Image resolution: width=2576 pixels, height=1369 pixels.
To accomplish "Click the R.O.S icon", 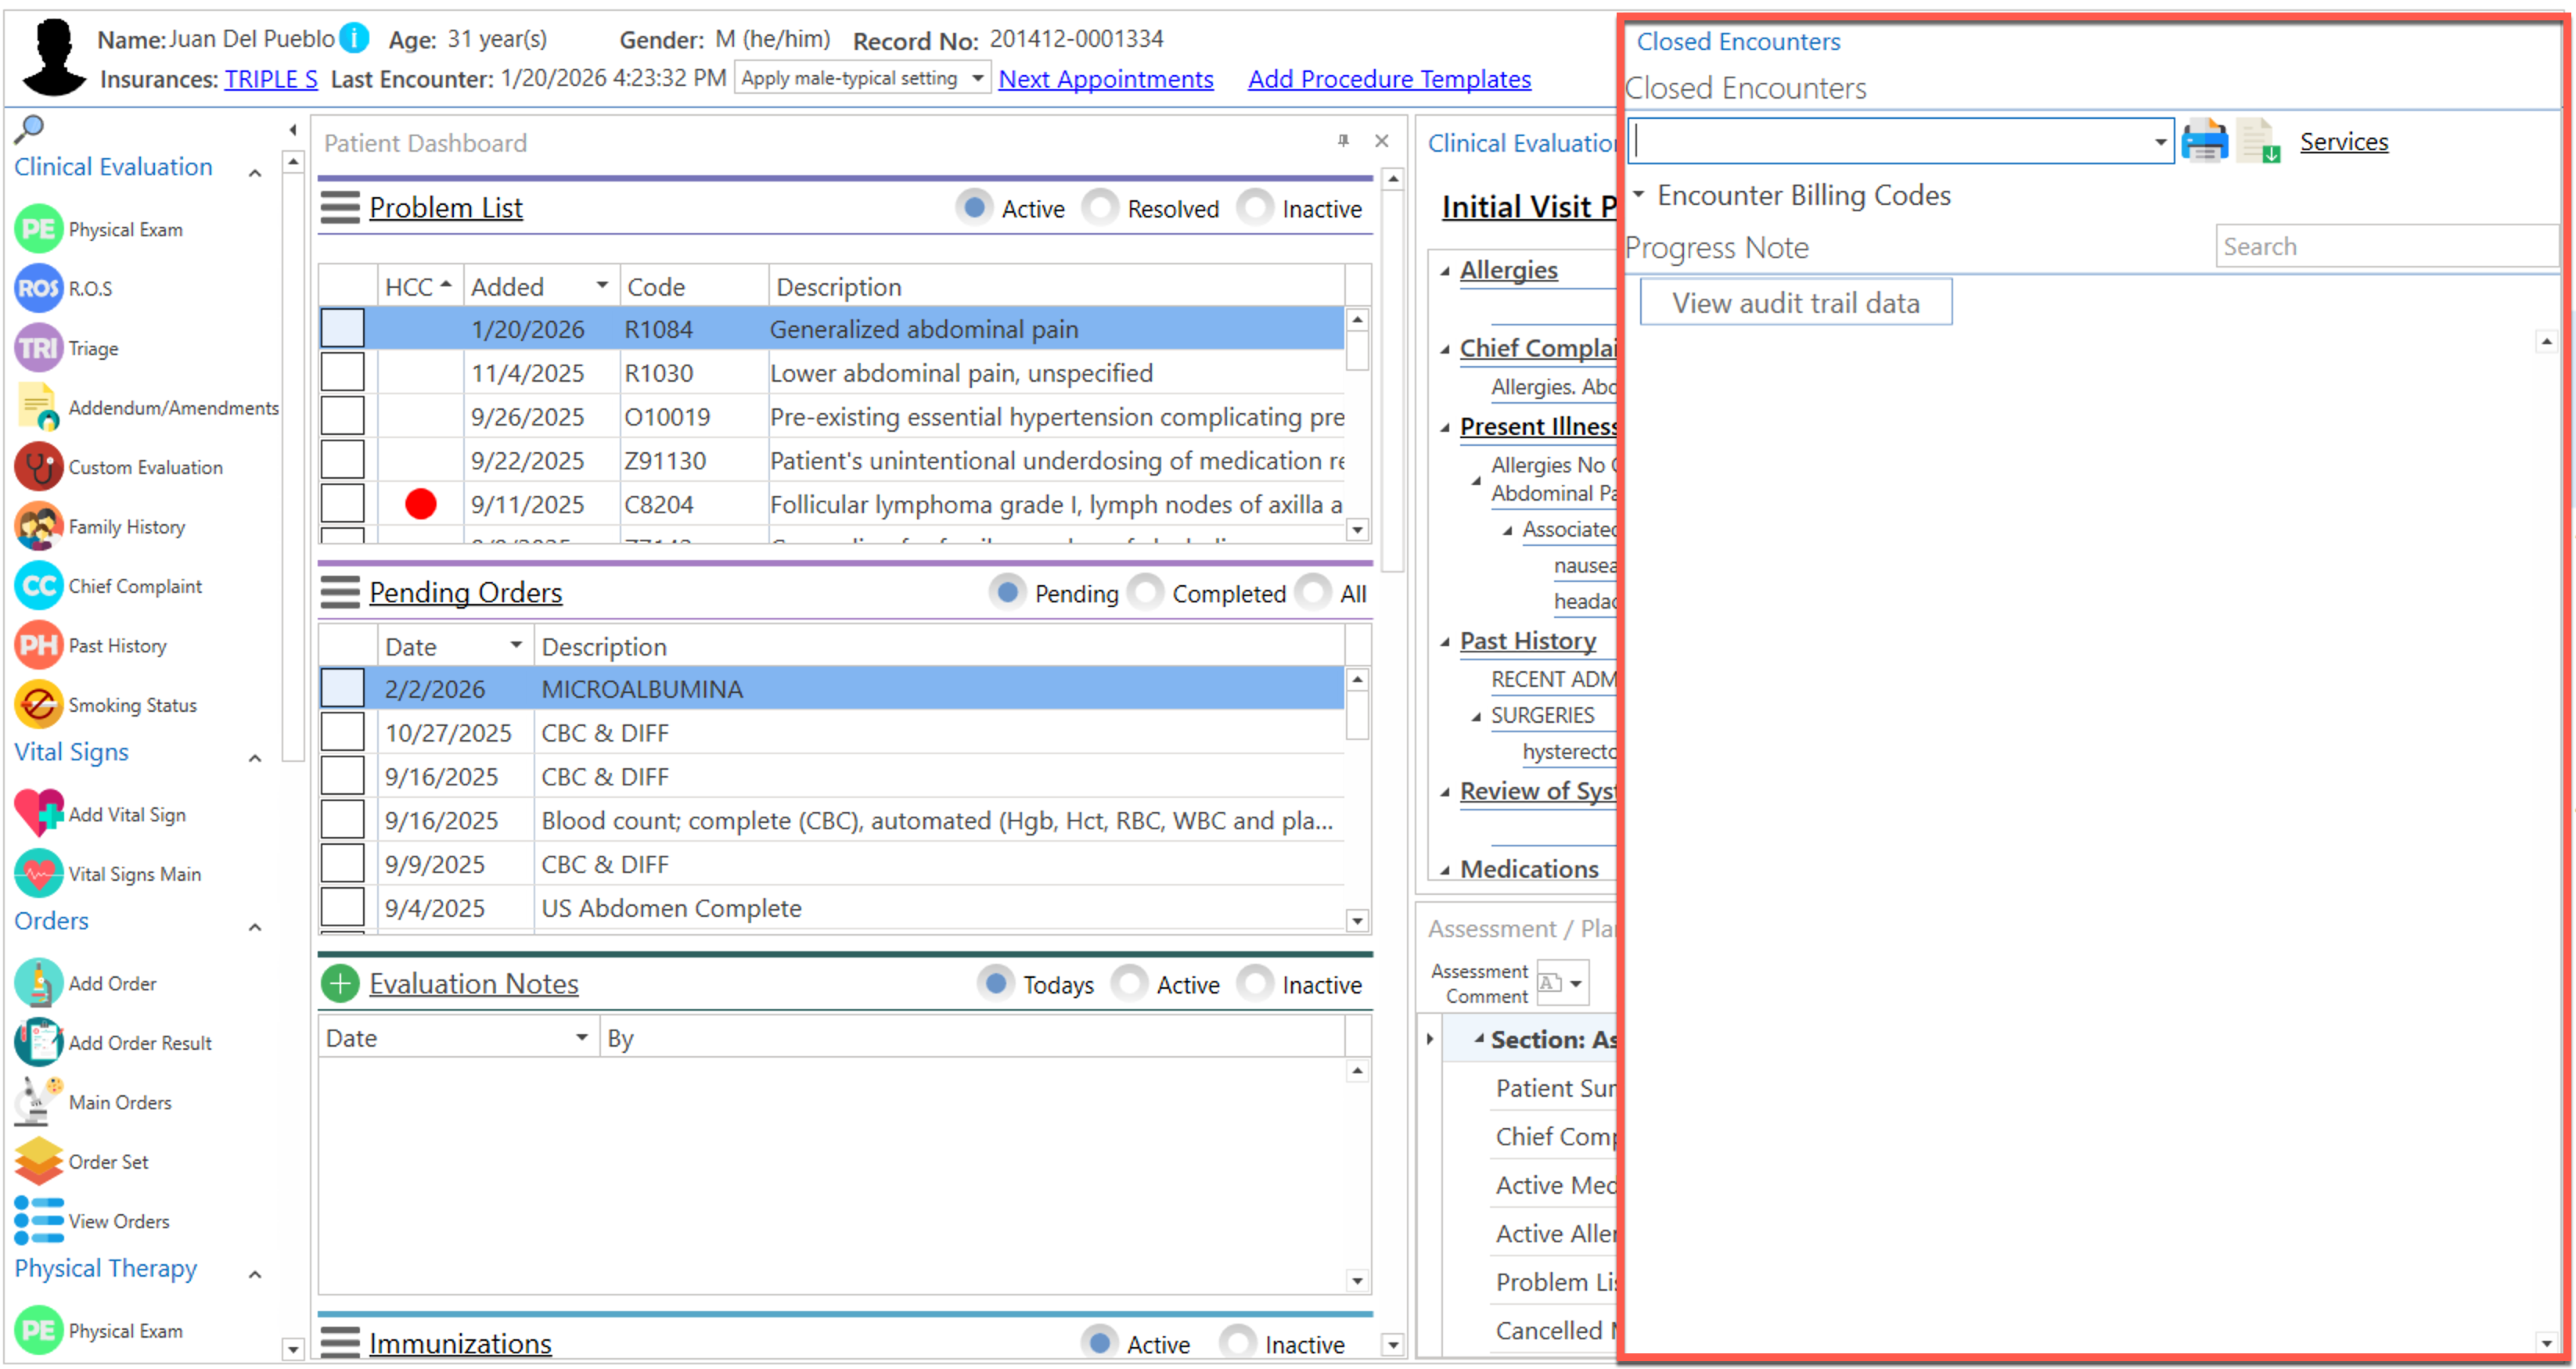I will tap(38, 288).
